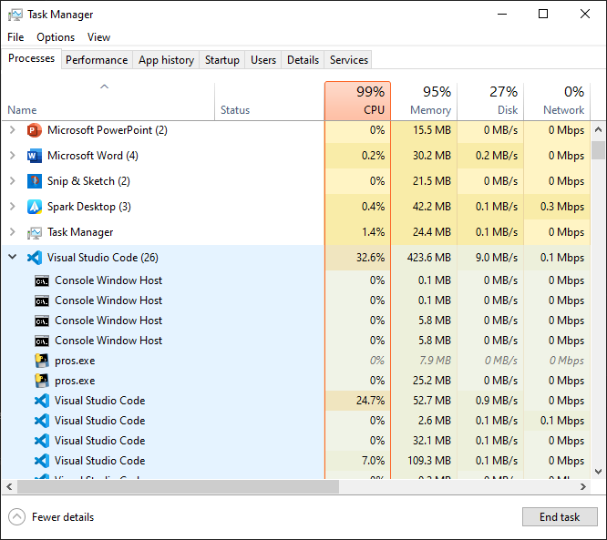Sort by the Memory column header
The width and height of the screenshot is (607, 540).
pyautogui.click(x=424, y=101)
